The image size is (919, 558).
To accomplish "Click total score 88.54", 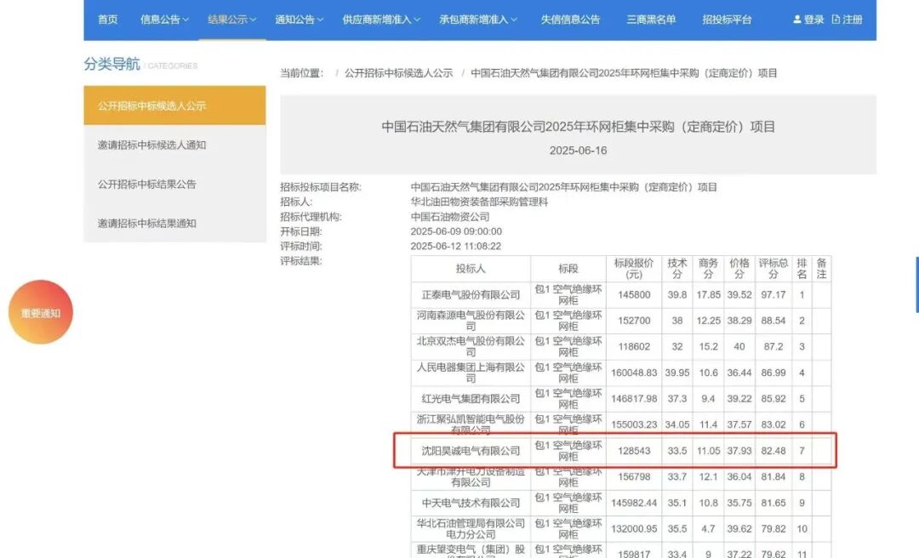I will pyautogui.click(x=773, y=321).
